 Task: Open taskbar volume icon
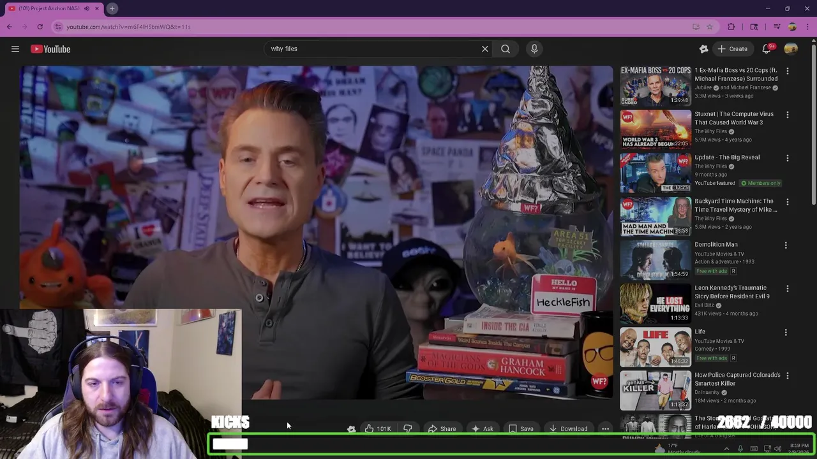click(x=778, y=449)
